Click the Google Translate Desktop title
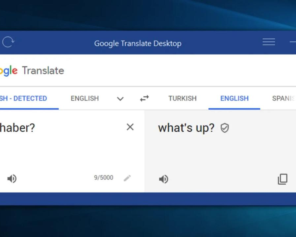The height and width of the screenshot is (237, 296). pos(138,43)
